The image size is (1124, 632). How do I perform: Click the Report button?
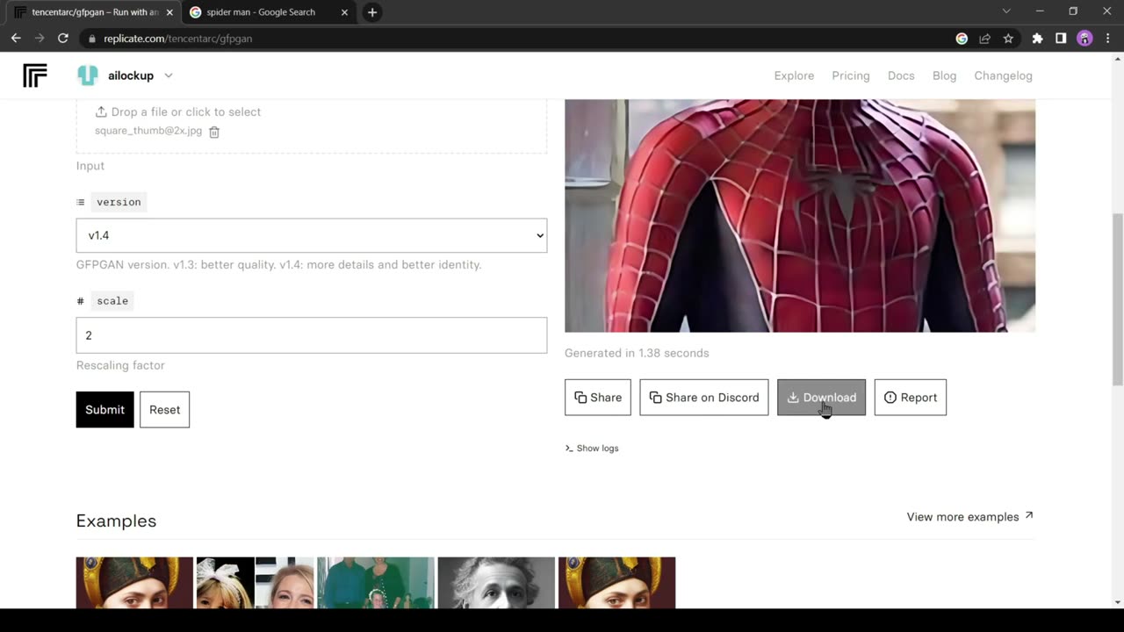(x=911, y=398)
